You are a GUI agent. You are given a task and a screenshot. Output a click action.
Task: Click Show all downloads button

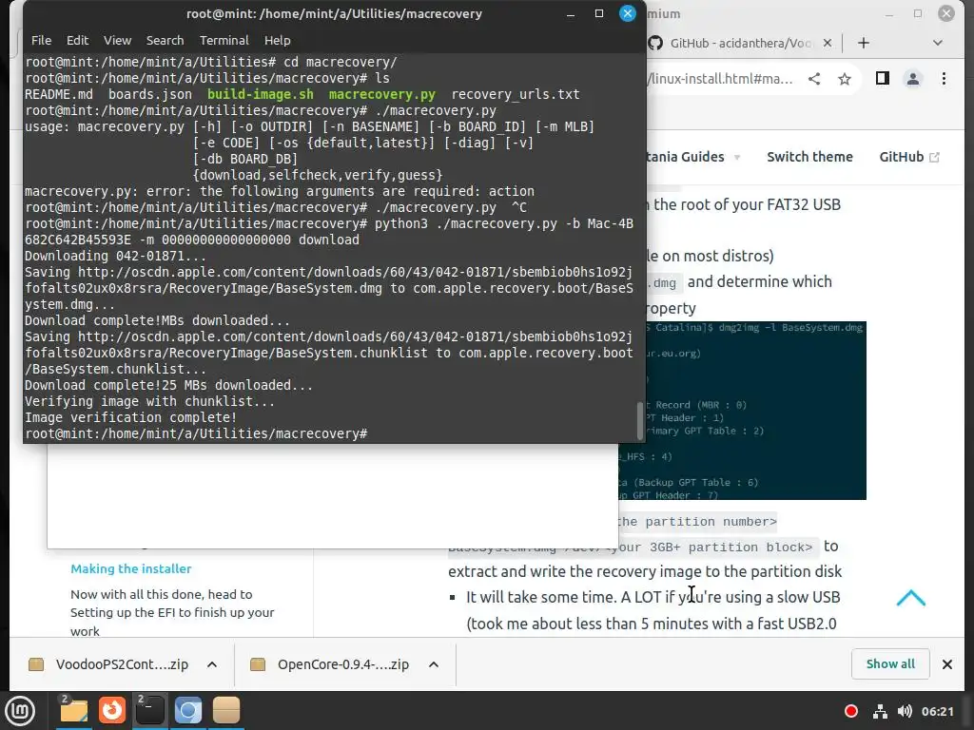point(890,664)
